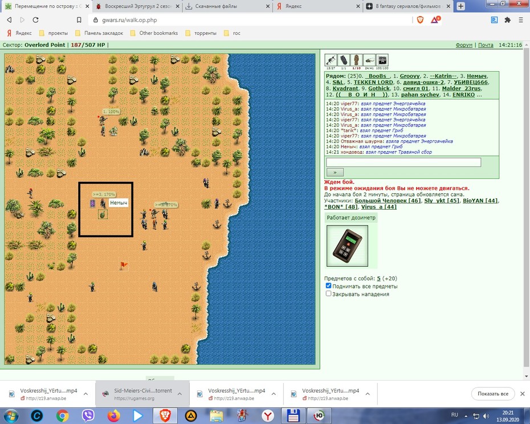Open a new browser tab

460,6
